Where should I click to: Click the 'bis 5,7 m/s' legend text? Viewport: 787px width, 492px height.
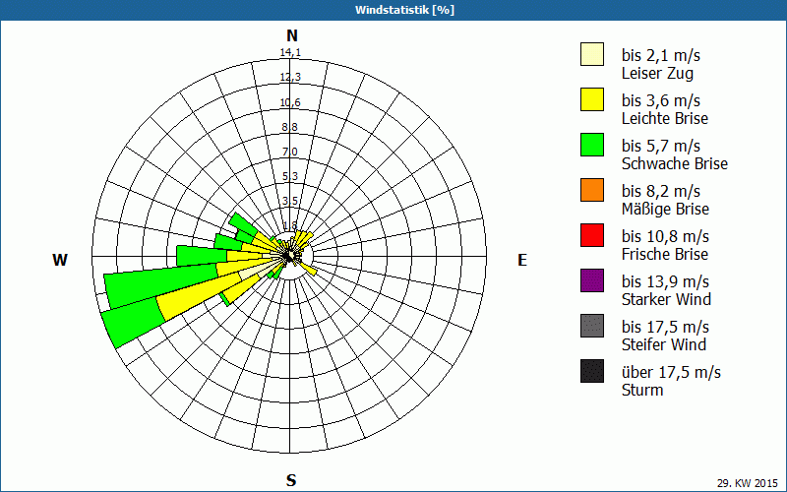tap(660, 146)
